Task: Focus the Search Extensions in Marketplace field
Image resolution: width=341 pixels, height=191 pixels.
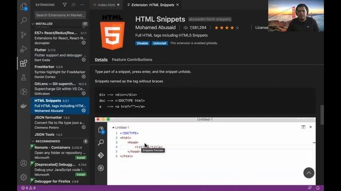Action: coord(60,15)
